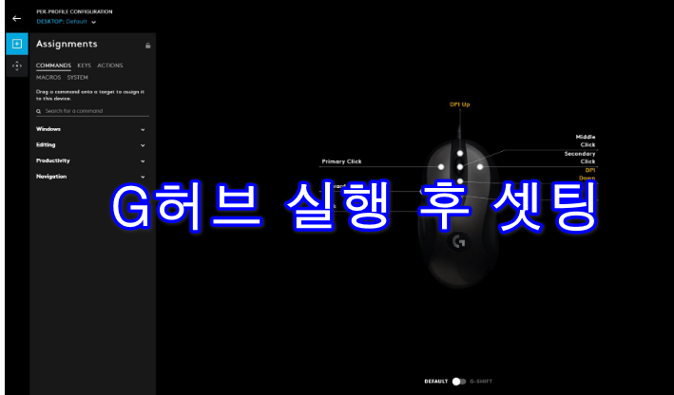Expand the Productivity command group
Viewport: 674px width, 395px height.
[x=90, y=160]
